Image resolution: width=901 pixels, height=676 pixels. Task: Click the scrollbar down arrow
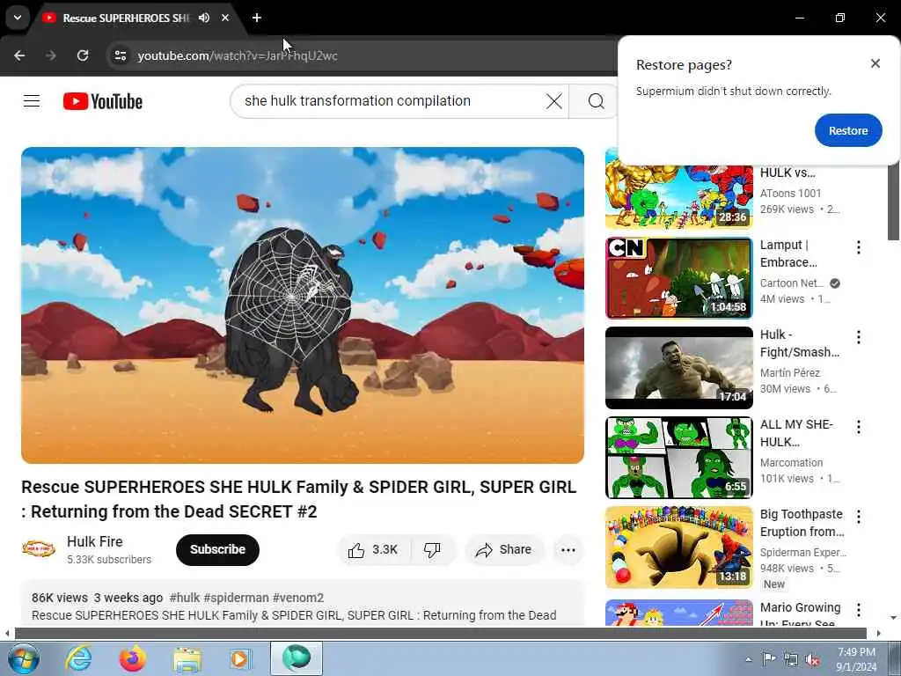pyautogui.click(x=894, y=618)
